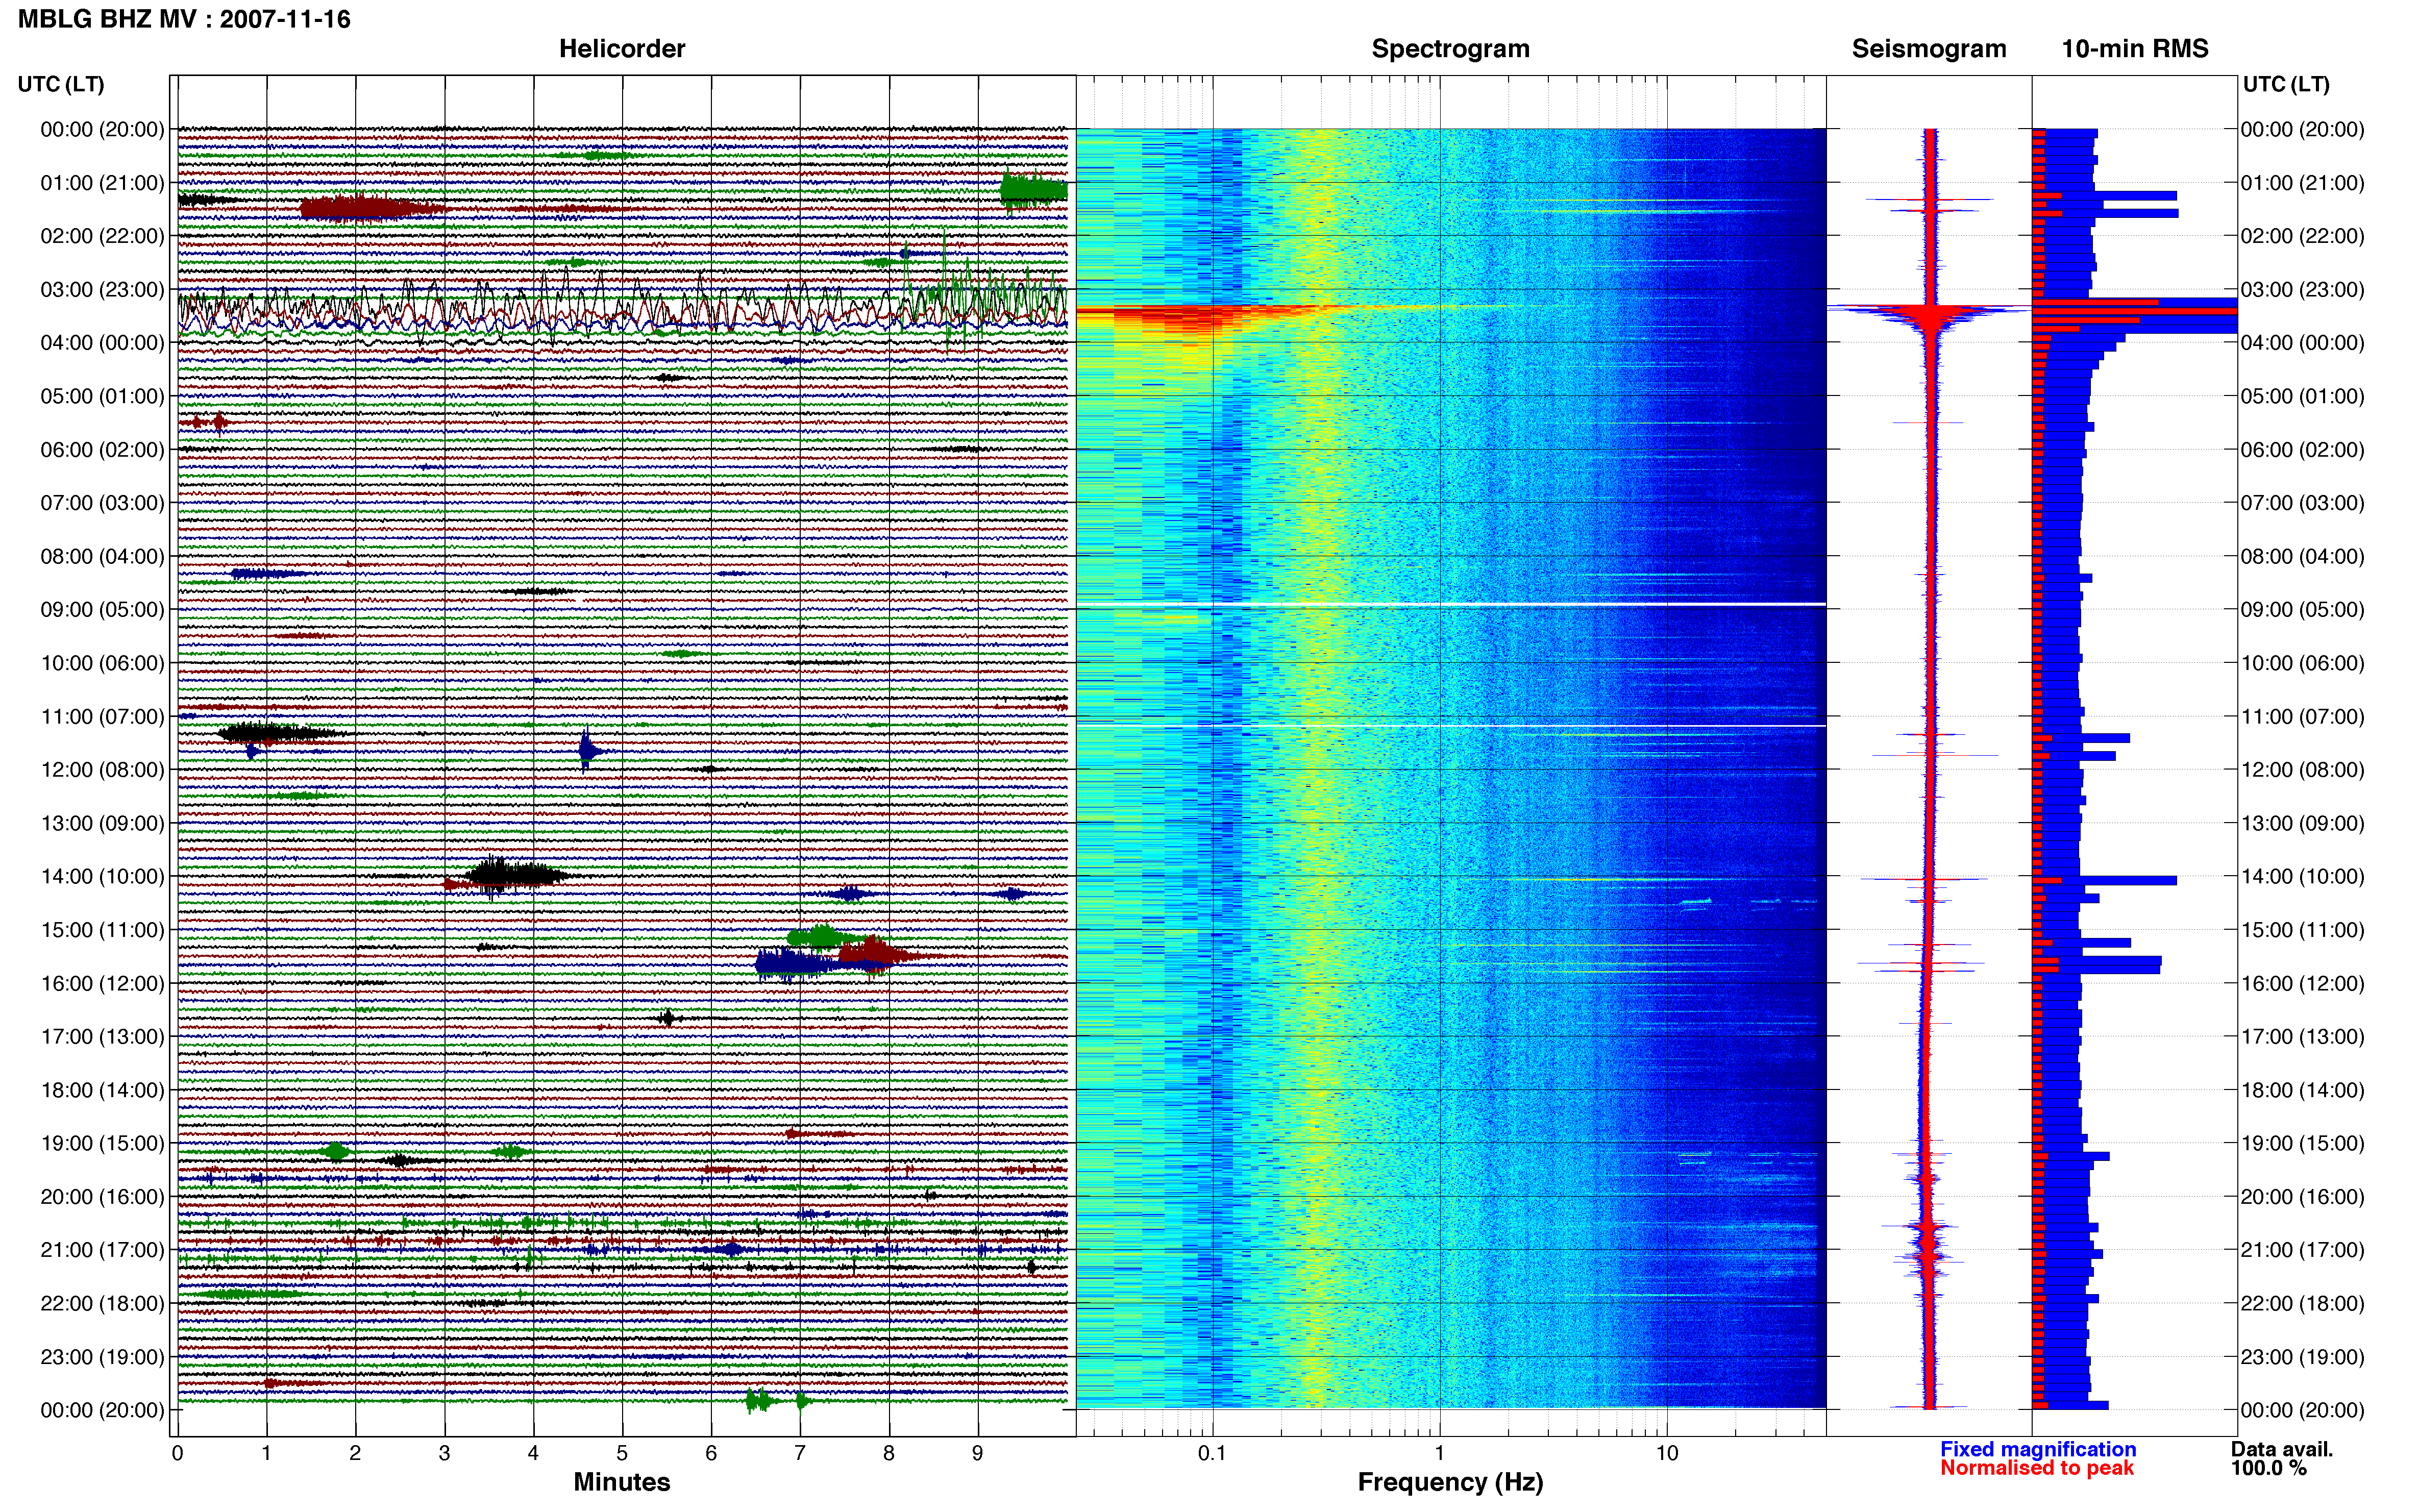
Task: Click the right 'UTC (LT)' axis label
Action: click(x=2286, y=84)
